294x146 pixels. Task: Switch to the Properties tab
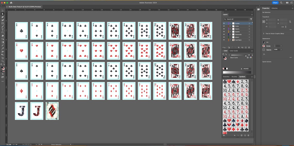click(x=266, y=8)
